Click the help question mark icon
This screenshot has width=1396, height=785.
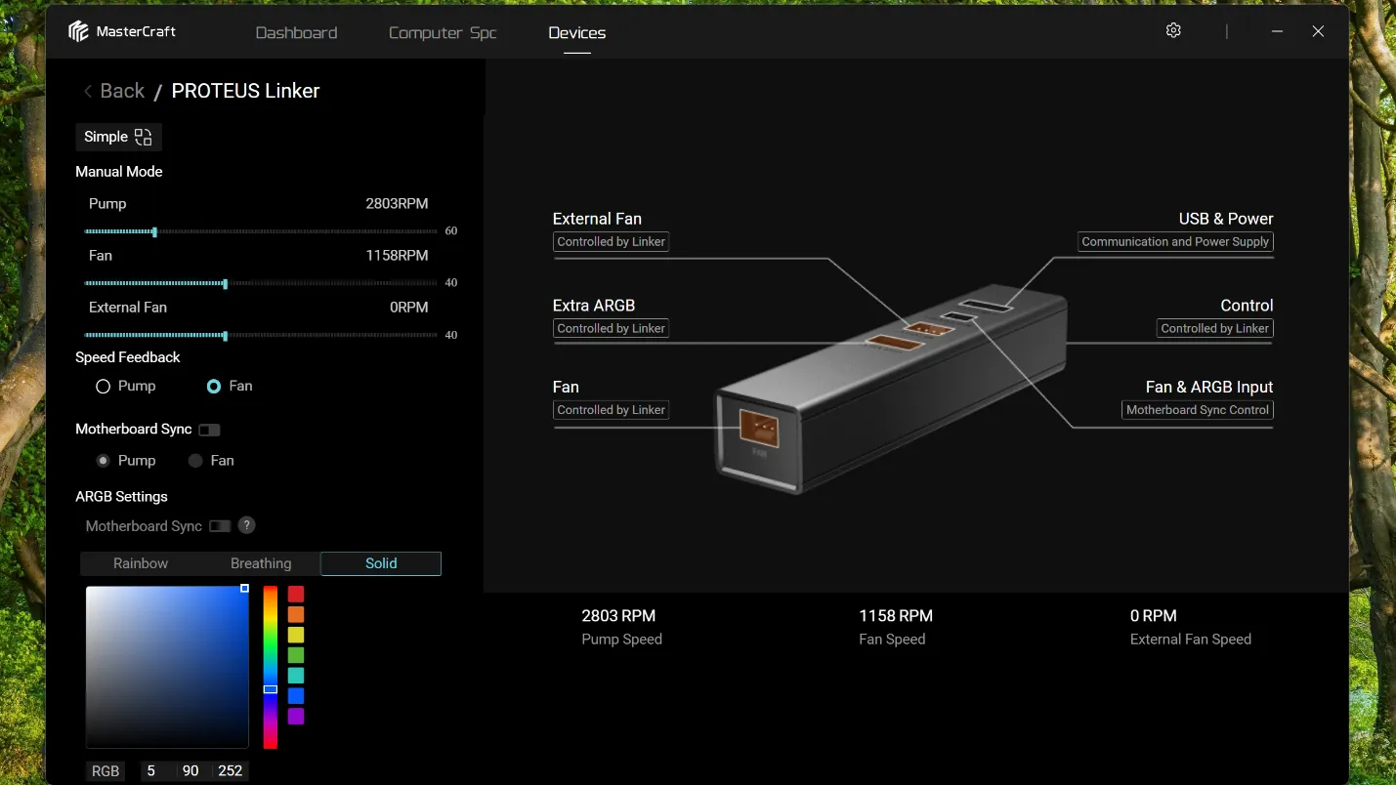pyautogui.click(x=247, y=525)
